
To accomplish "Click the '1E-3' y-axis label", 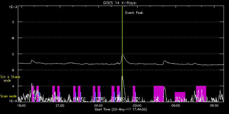I will click(x=13, y=7).
